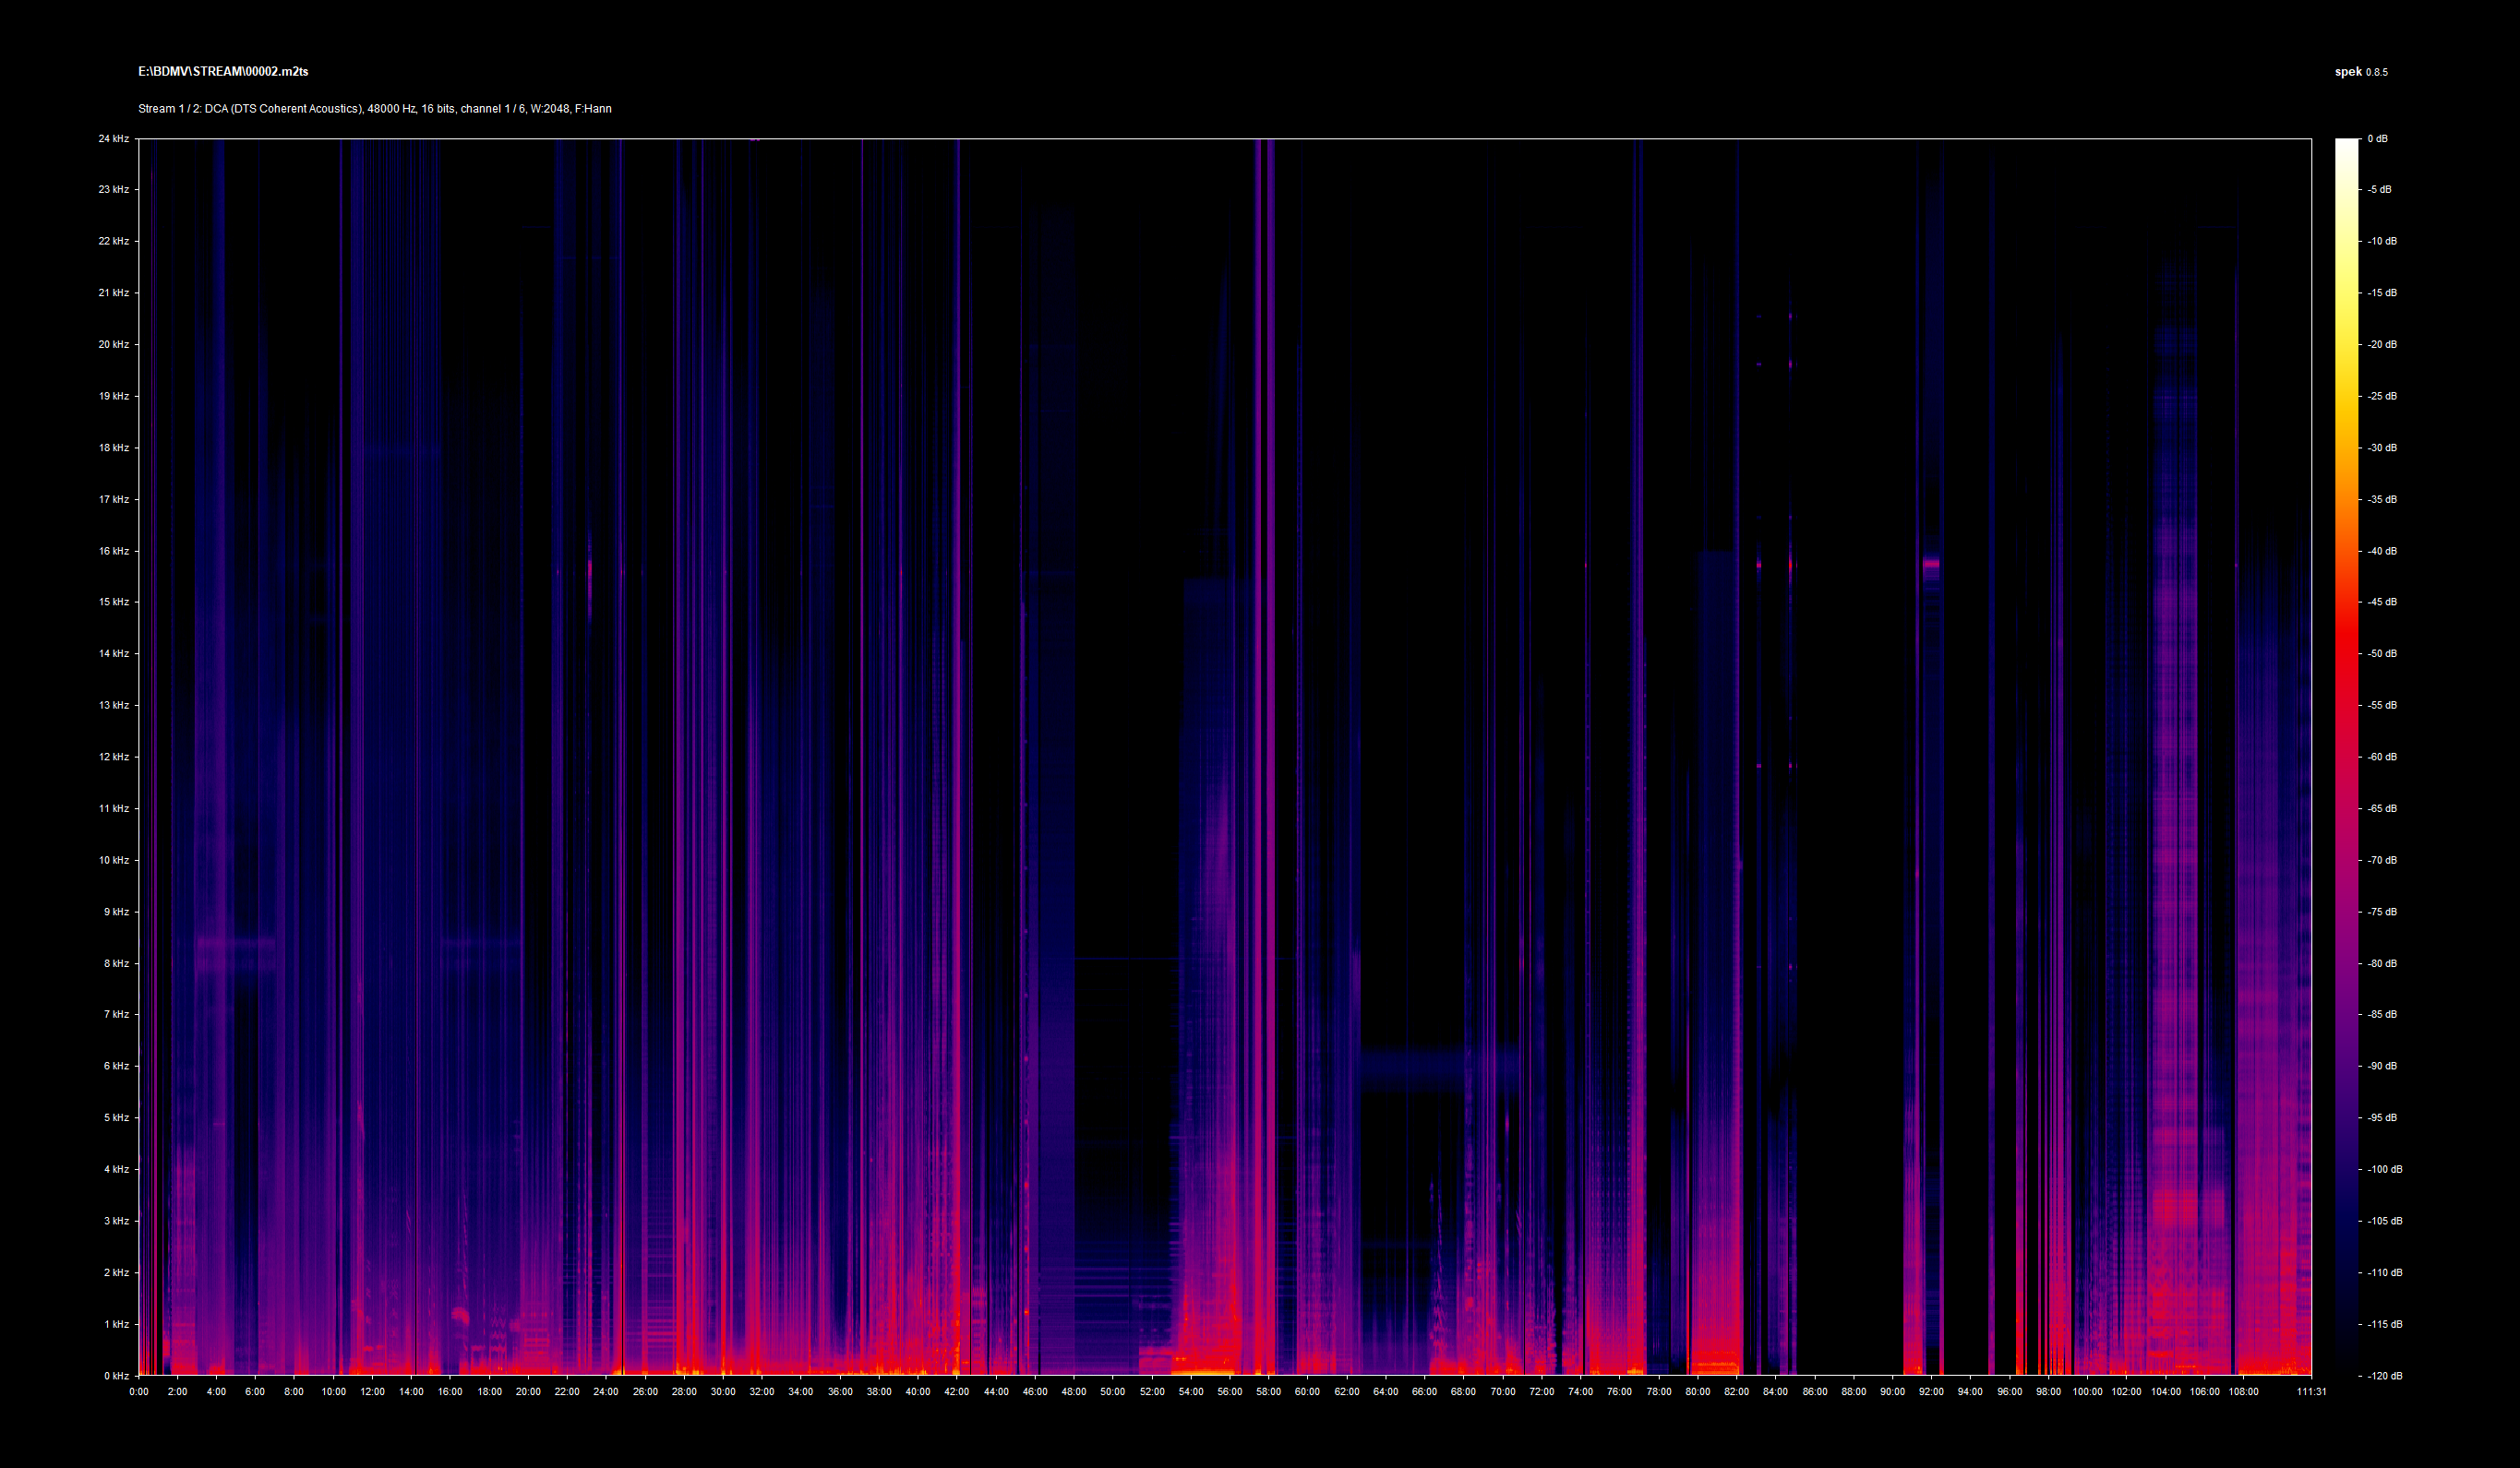2520x1468 pixels.
Task: Click the 24:00 time axis marker
Action: [x=606, y=1392]
